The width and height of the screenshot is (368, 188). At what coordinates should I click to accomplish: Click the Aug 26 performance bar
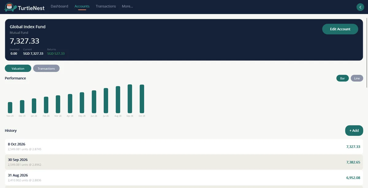tap(118, 100)
